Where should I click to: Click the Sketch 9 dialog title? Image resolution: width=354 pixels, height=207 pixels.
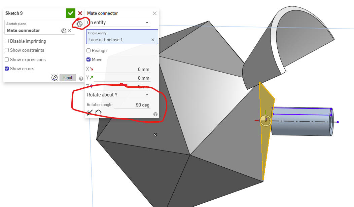click(14, 13)
